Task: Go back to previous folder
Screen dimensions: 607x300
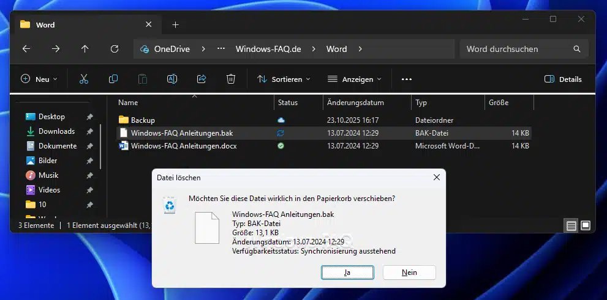Action: [x=26, y=49]
